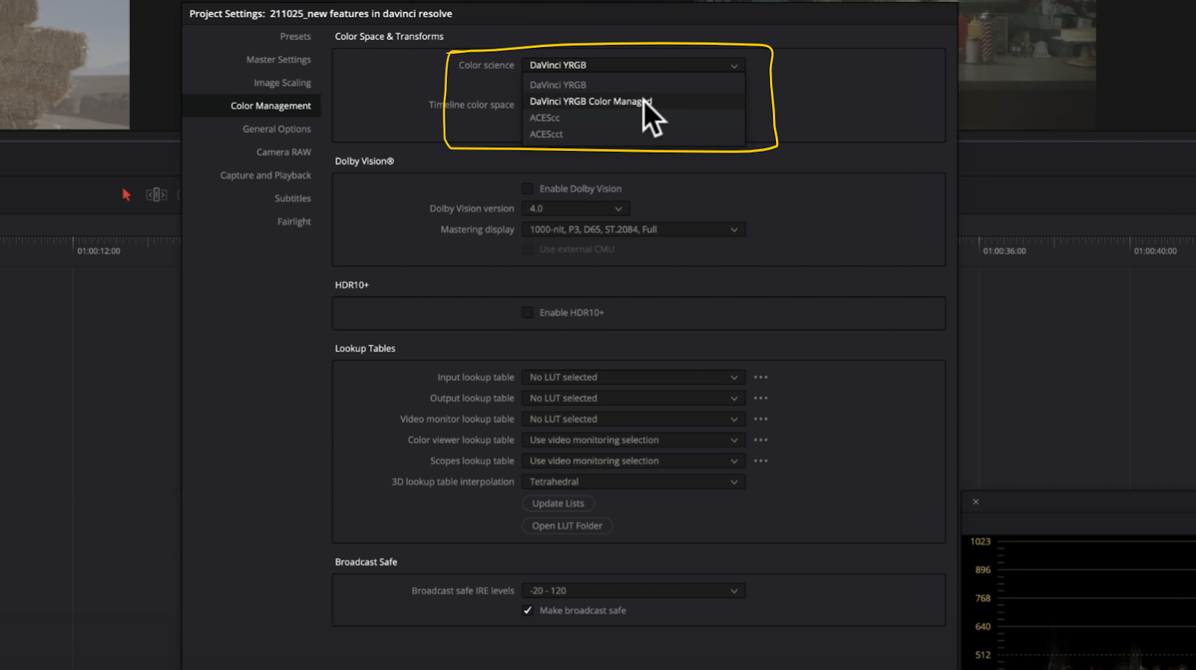The height and width of the screenshot is (670, 1196).
Task: Click the Open LUT Folder button
Action: (567, 526)
